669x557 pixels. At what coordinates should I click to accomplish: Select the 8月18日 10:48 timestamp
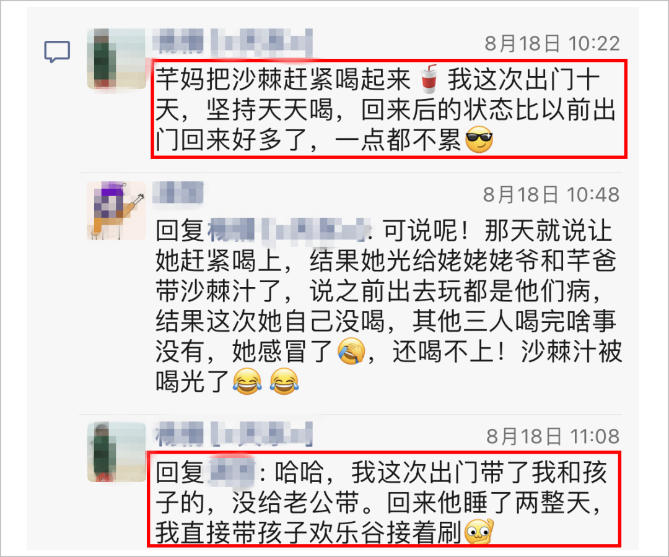[551, 195]
